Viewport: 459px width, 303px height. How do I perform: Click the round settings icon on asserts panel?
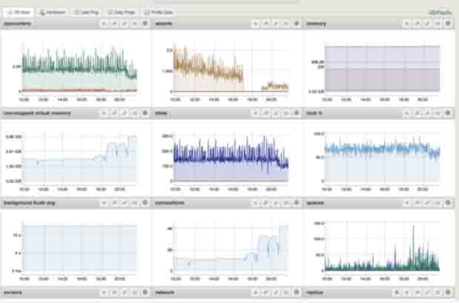point(297,24)
